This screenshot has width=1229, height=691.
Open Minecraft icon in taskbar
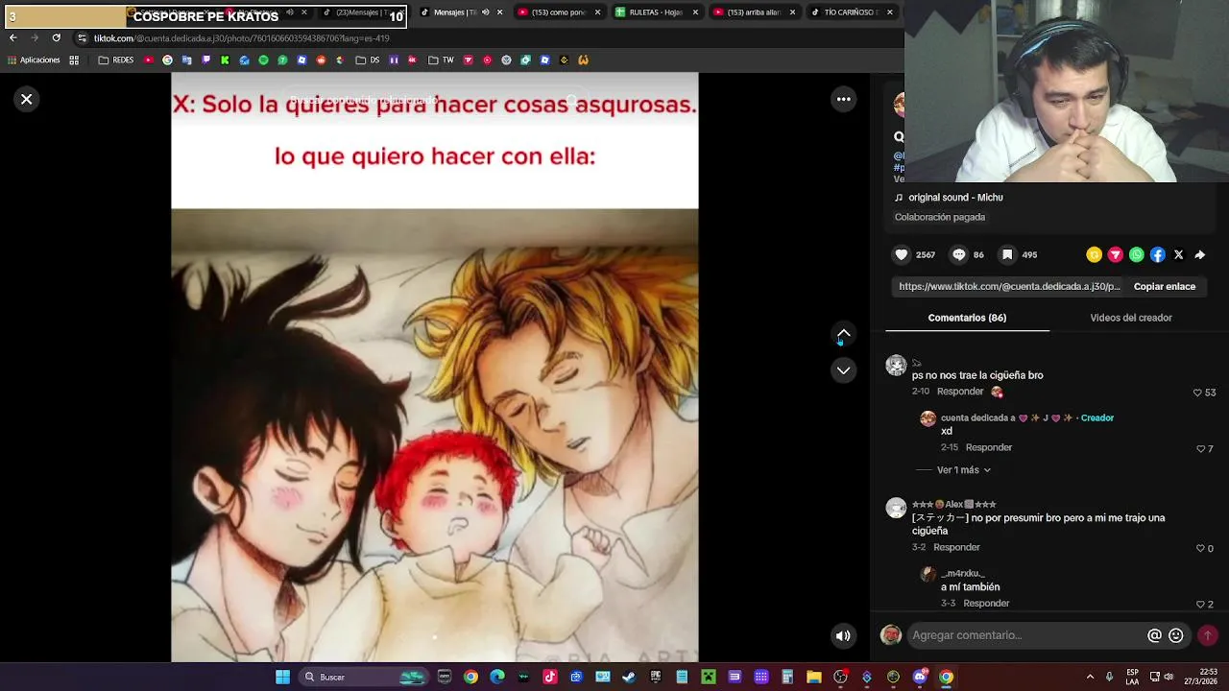pyautogui.click(x=709, y=677)
